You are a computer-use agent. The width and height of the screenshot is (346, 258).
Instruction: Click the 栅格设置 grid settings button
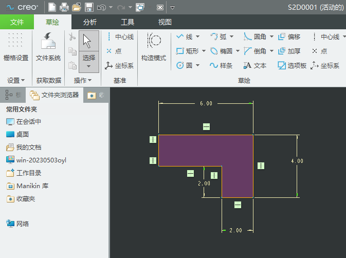tap(16, 47)
